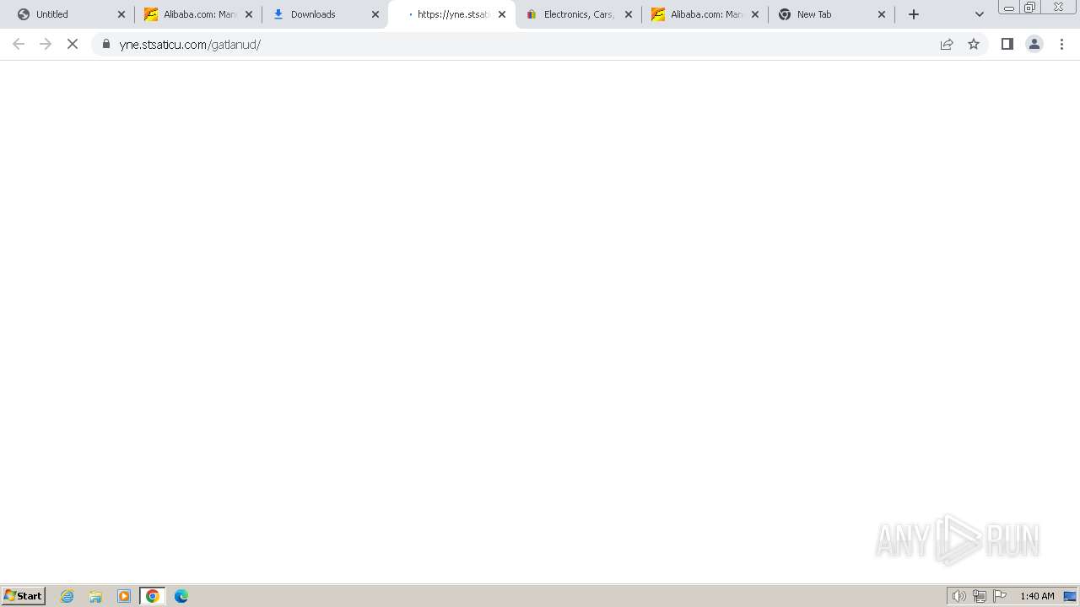Select Chrome in the taskbar
Viewport: 1080px width, 607px height.
pyautogui.click(x=153, y=596)
